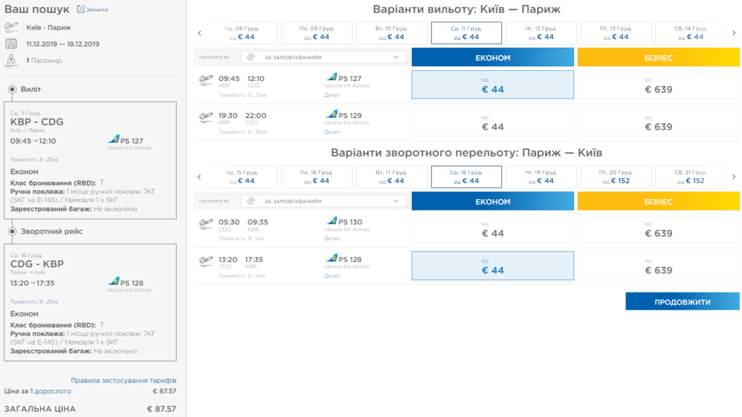Click the calendar icon beside the dates

click(11, 44)
